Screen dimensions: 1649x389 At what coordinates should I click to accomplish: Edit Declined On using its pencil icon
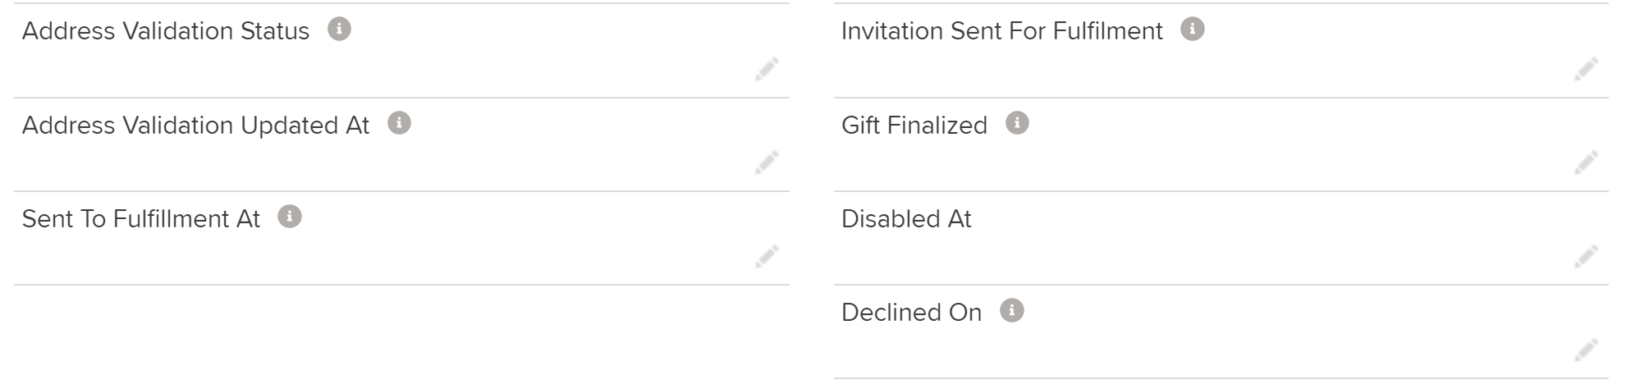click(x=1586, y=350)
